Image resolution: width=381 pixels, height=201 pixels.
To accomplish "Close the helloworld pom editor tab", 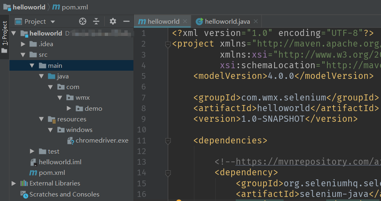I will click(185, 21).
